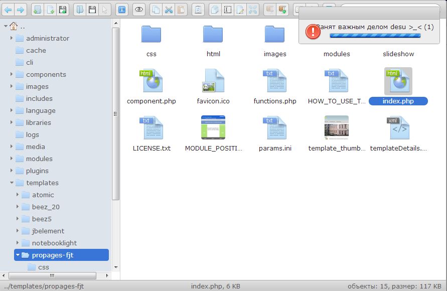The height and width of the screenshot is (291, 447).
Task: Go forward with the right arrow icon
Action: coord(21,10)
